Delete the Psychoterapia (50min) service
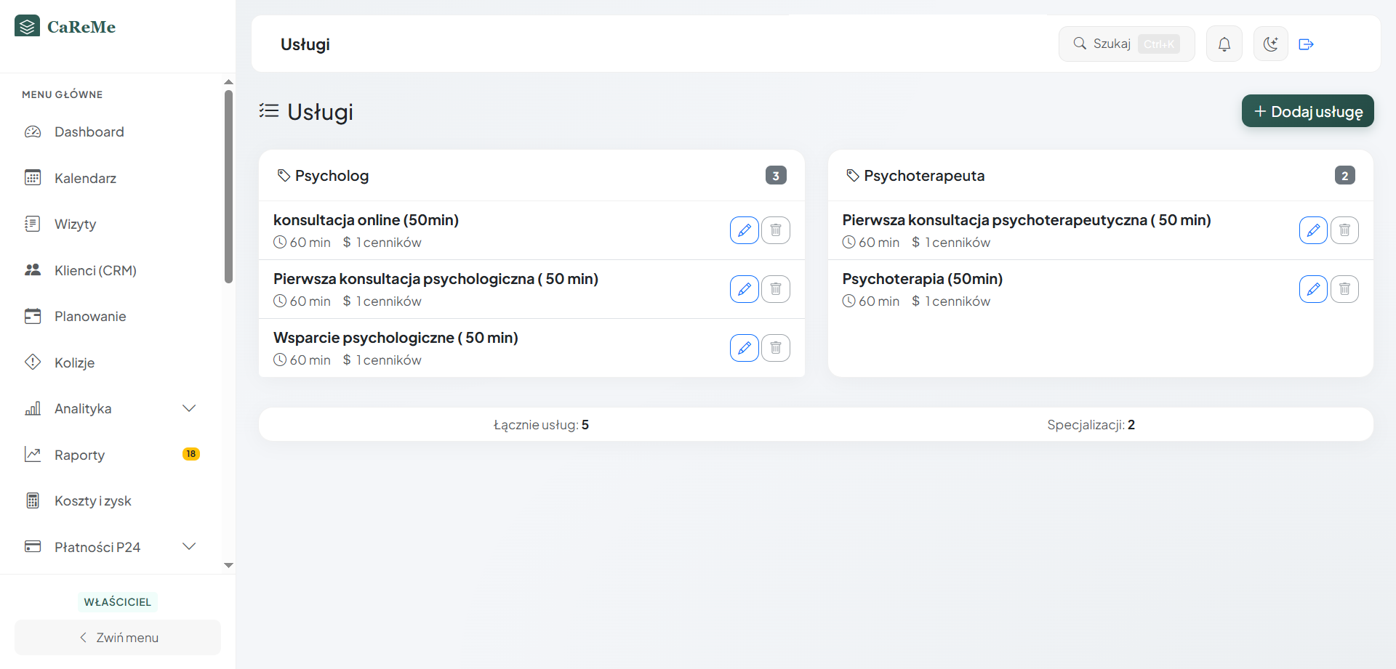1396x669 pixels. [1344, 289]
